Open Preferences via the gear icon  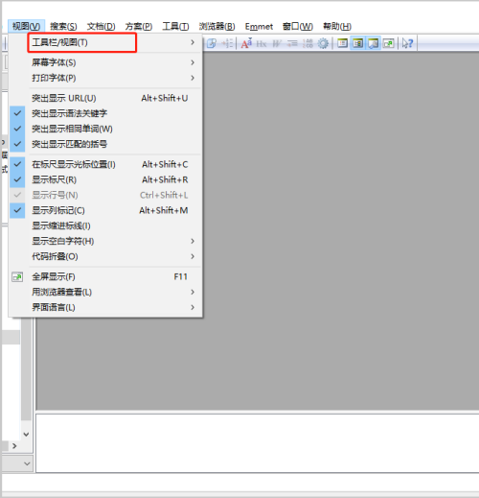coord(323,43)
